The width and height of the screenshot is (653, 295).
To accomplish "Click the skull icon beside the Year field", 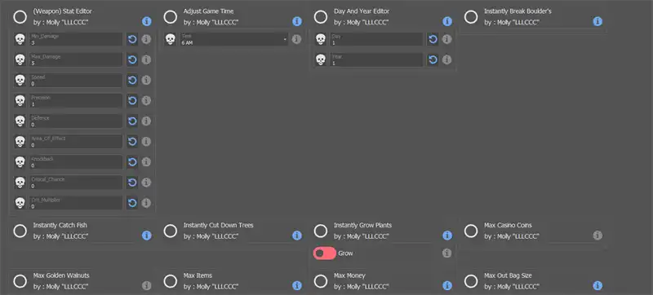I will click(321, 59).
